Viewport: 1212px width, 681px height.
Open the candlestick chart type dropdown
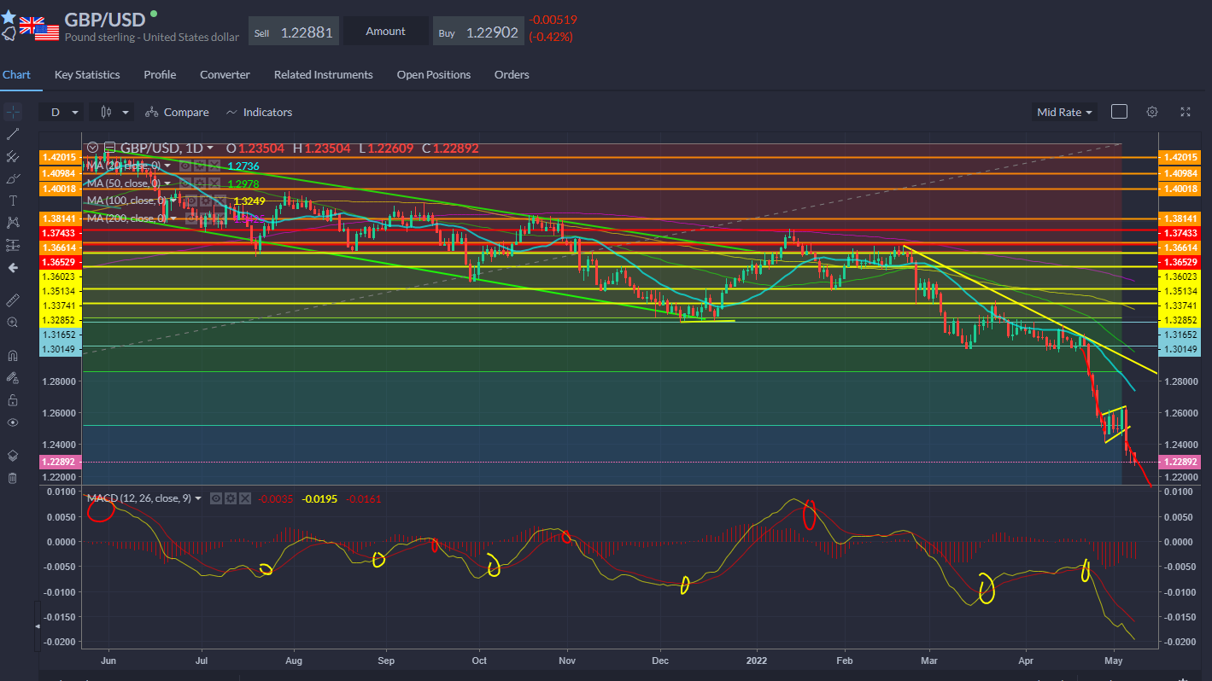[115, 112]
